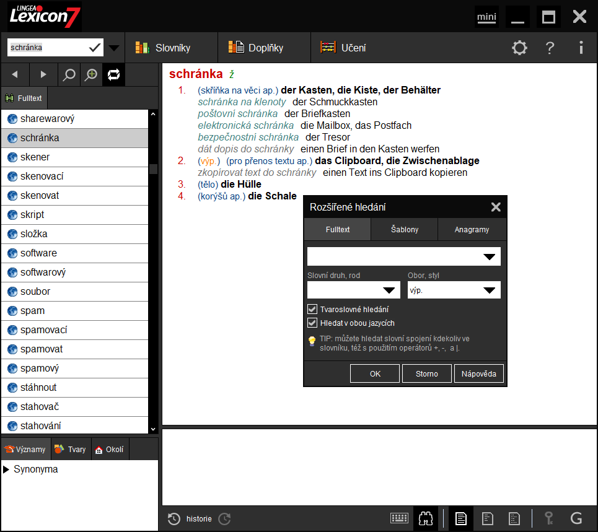Open settings via the gear icon

(x=519, y=48)
